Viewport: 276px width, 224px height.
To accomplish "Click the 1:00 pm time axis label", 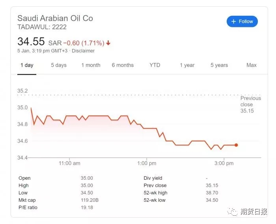I will pyautogui.click(x=147, y=163).
